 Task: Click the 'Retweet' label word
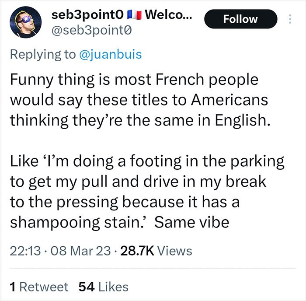pyautogui.click(x=44, y=287)
